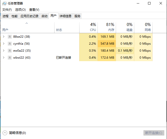Maximize the Task Manager window
This screenshot has width=167, height=139.
149,3
